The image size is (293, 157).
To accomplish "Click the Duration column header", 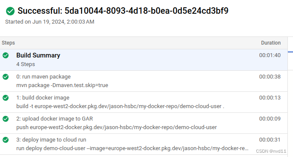I will click(x=271, y=43).
